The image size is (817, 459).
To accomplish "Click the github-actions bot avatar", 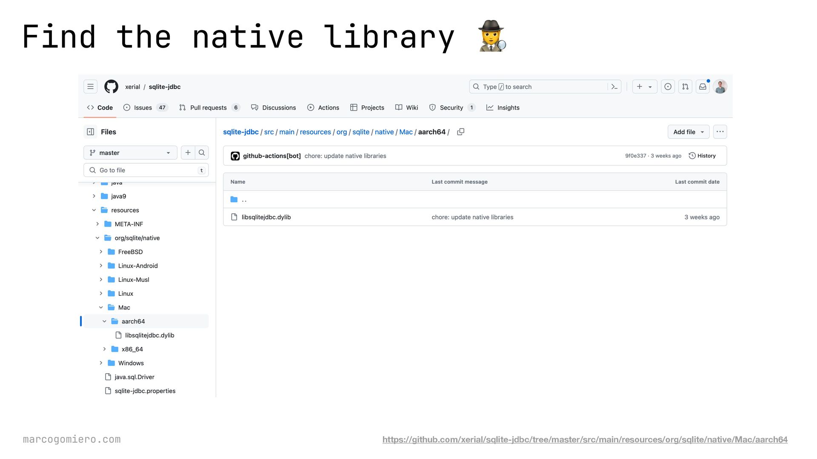I will click(235, 156).
